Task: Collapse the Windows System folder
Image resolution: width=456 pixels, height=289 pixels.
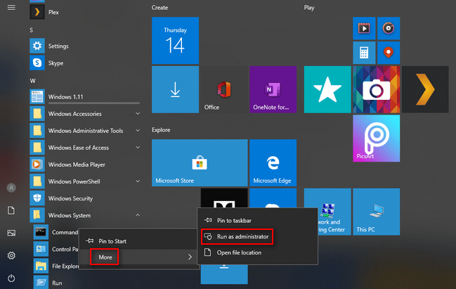Action: [138, 215]
